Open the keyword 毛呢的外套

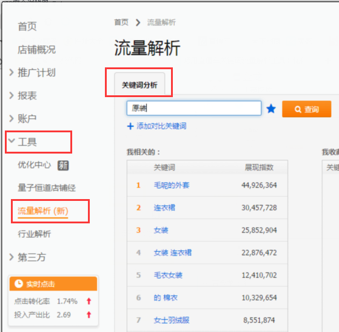tap(172, 185)
